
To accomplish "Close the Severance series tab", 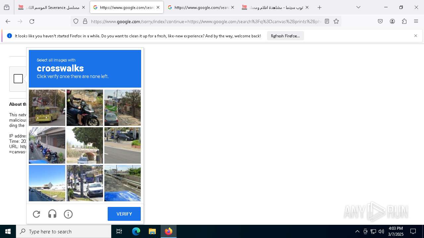I will (x=83, y=7).
